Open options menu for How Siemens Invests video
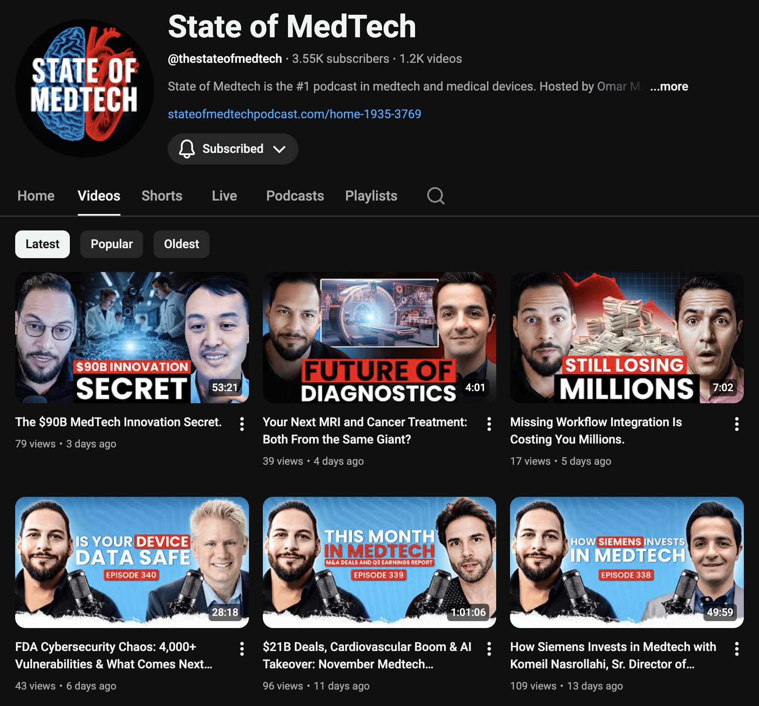Image resolution: width=759 pixels, height=706 pixels. pos(736,649)
